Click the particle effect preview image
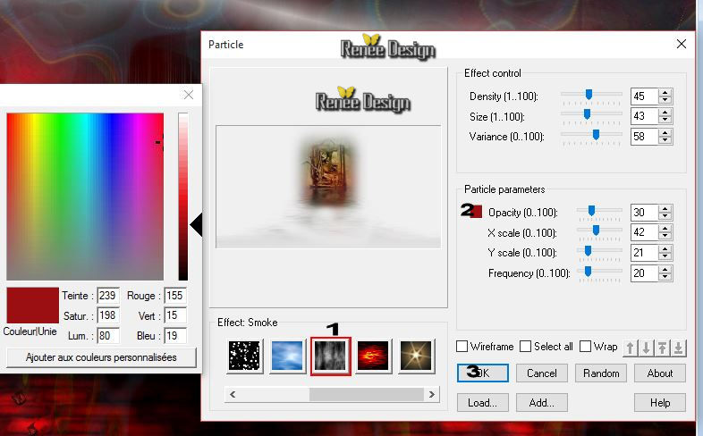The height and width of the screenshot is (436, 703). pos(328,187)
